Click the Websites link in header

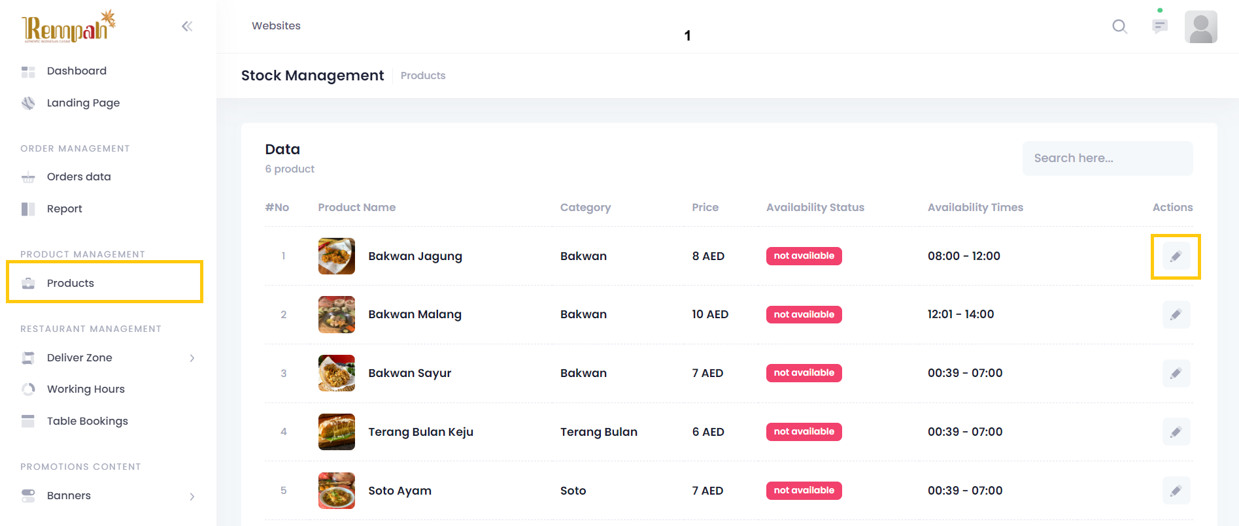point(276,25)
